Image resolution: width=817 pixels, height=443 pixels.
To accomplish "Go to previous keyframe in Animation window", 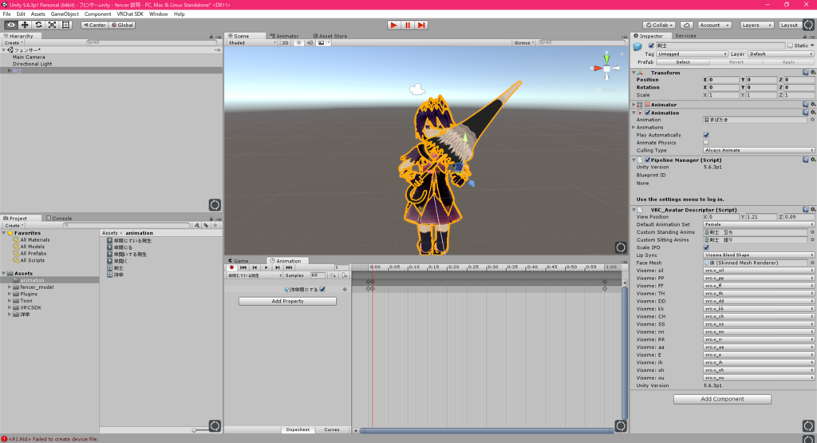I will tap(255, 267).
